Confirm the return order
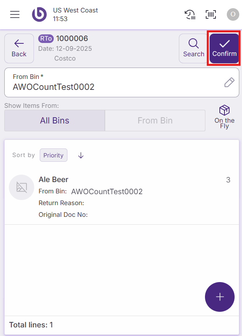The width and height of the screenshot is (242, 336). coord(224,48)
